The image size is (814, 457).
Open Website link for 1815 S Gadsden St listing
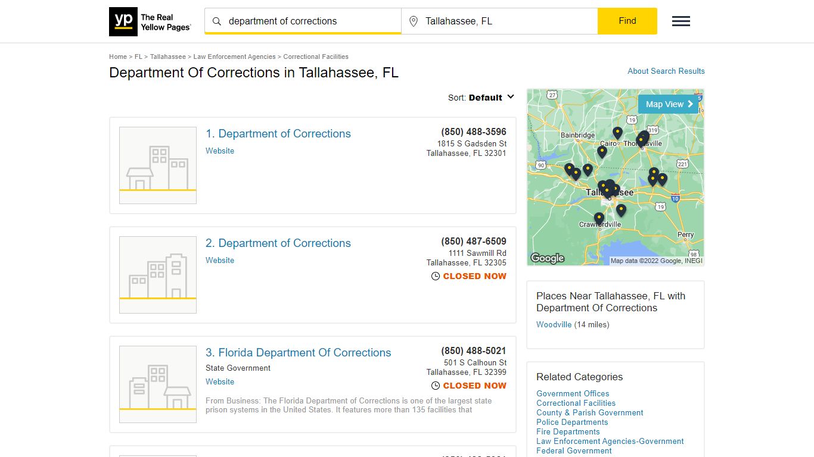220,151
